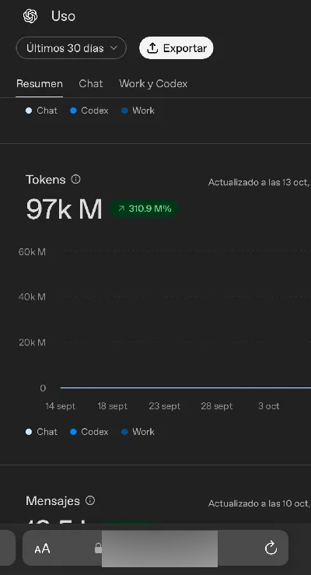
Task: Click the 40k M axis label
Action: (x=32, y=296)
